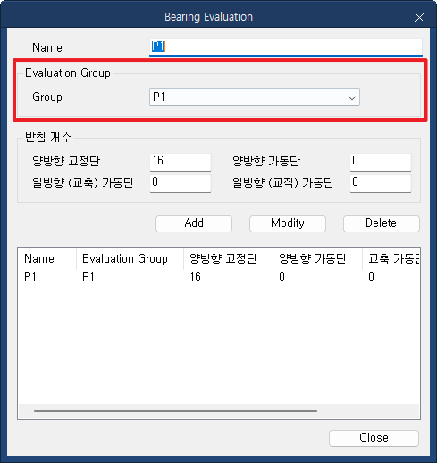Click the list's horizontal scrollbar
437x463 pixels.
pyautogui.click(x=175, y=411)
